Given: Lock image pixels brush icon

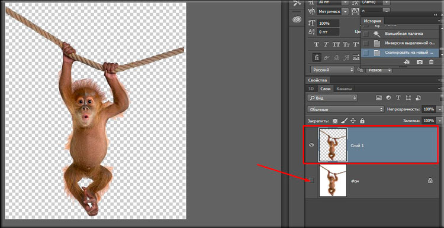Looking at the screenshot, I should tap(344, 120).
